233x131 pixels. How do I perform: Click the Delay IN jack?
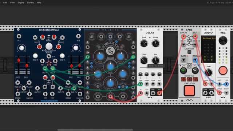coord(141,93)
